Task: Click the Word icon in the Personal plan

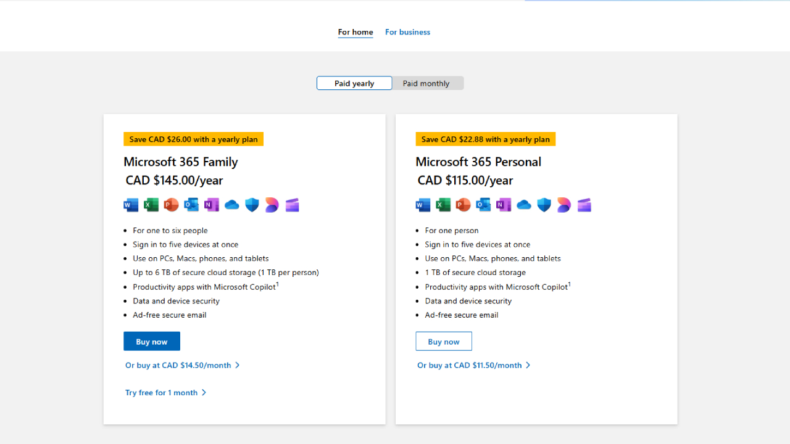Action: tap(423, 205)
